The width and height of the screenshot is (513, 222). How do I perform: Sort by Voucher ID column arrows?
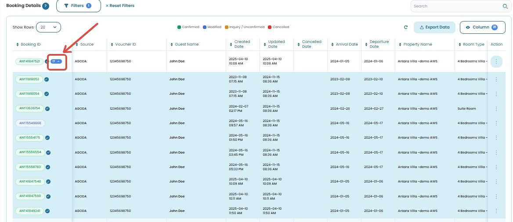(112, 44)
